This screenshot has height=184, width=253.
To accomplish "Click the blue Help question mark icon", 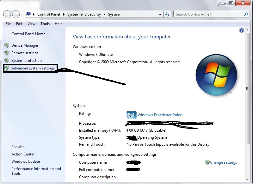I will [242, 30].
